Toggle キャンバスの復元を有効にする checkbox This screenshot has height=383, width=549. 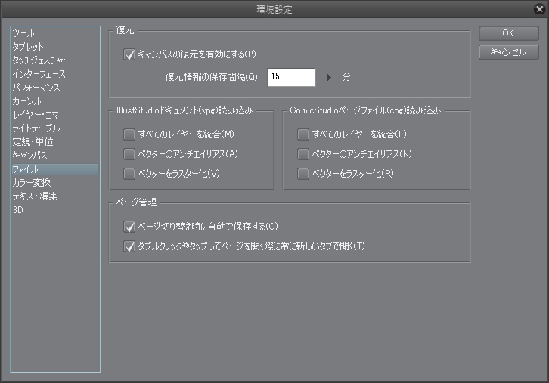[x=129, y=54]
